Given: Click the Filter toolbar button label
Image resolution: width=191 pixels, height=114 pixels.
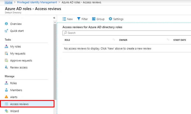Looking at the screenshot, I should 85,19.
